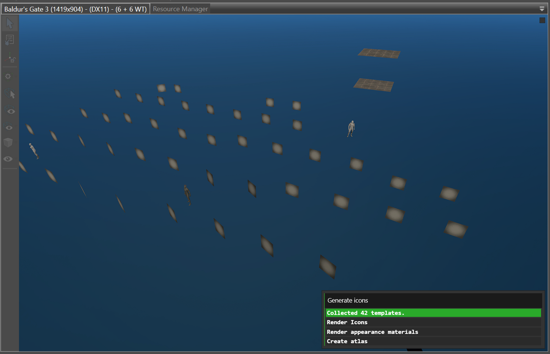Select the 'Render appearance materials' step
The height and width of the screenshot is (354, 550).
click(x=433, y=332)
